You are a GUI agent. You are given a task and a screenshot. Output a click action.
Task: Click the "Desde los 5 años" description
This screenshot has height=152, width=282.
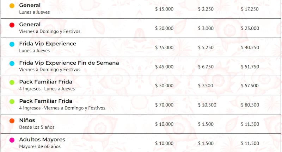coord(37,127)
